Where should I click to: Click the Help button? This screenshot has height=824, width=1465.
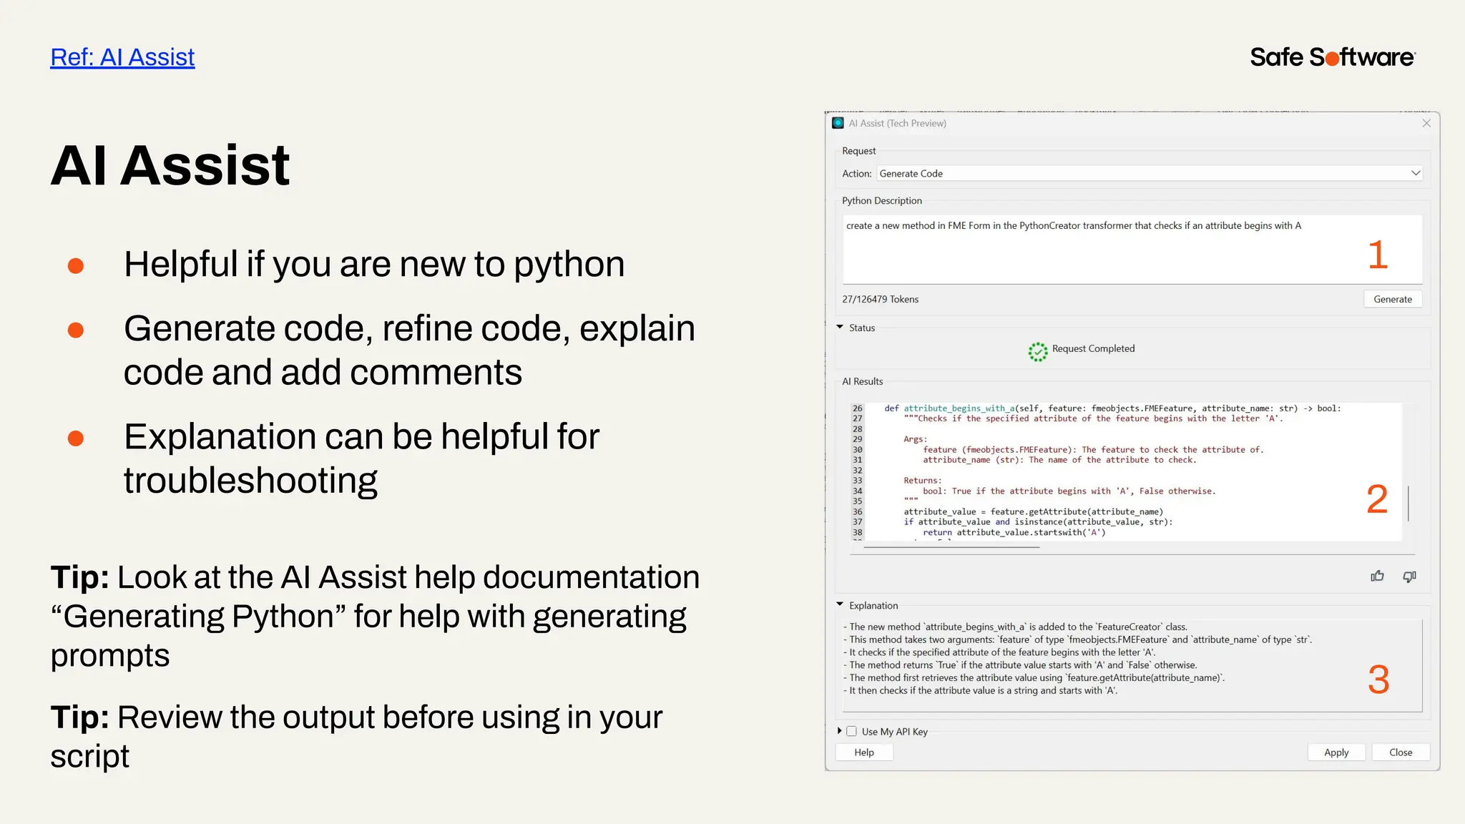(x=864, y=752)
